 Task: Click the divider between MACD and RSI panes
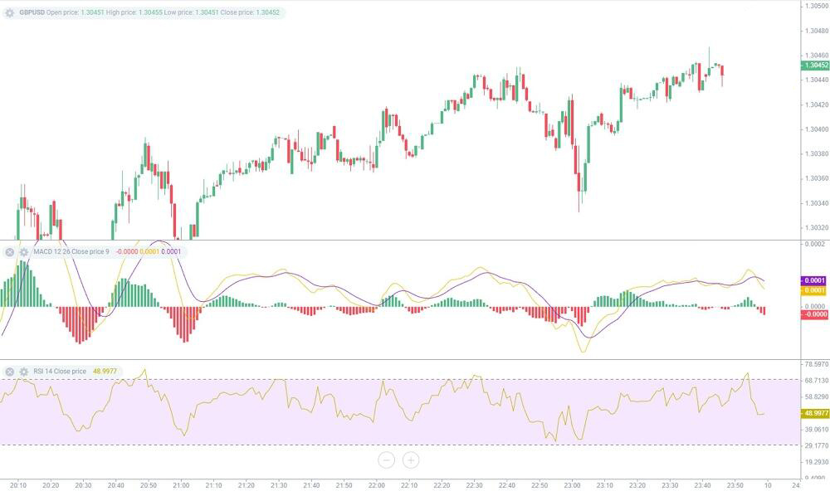[x=398, y=359]
